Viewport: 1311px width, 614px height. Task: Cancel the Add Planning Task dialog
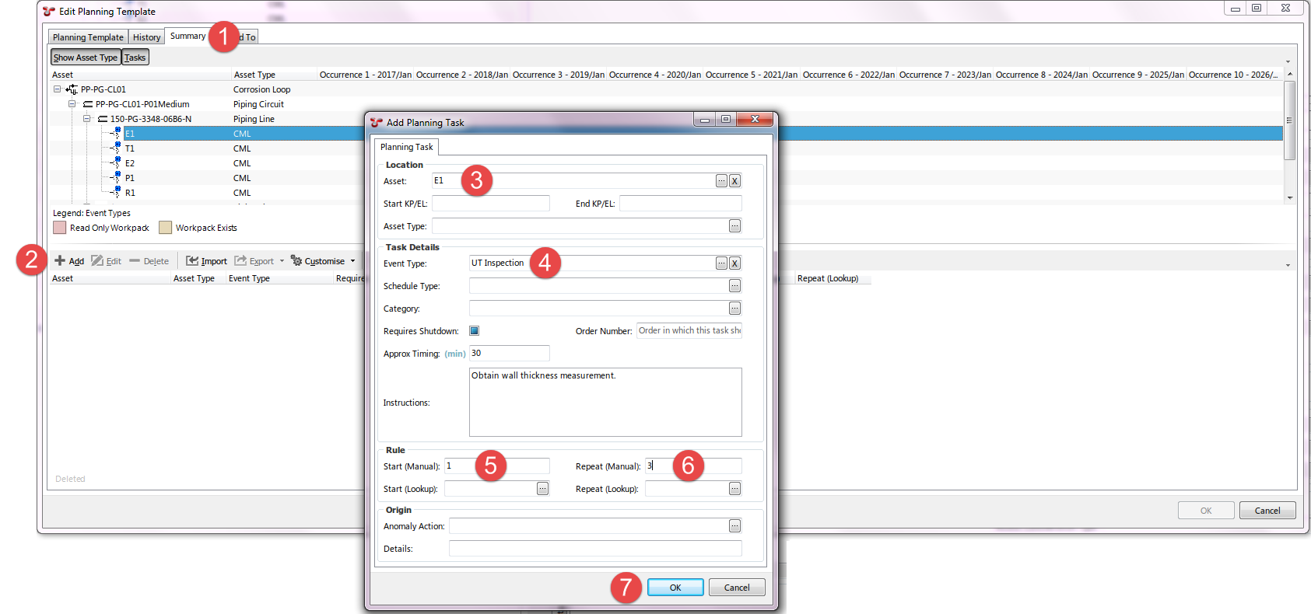pyautogui.click(x=737, y=588)
